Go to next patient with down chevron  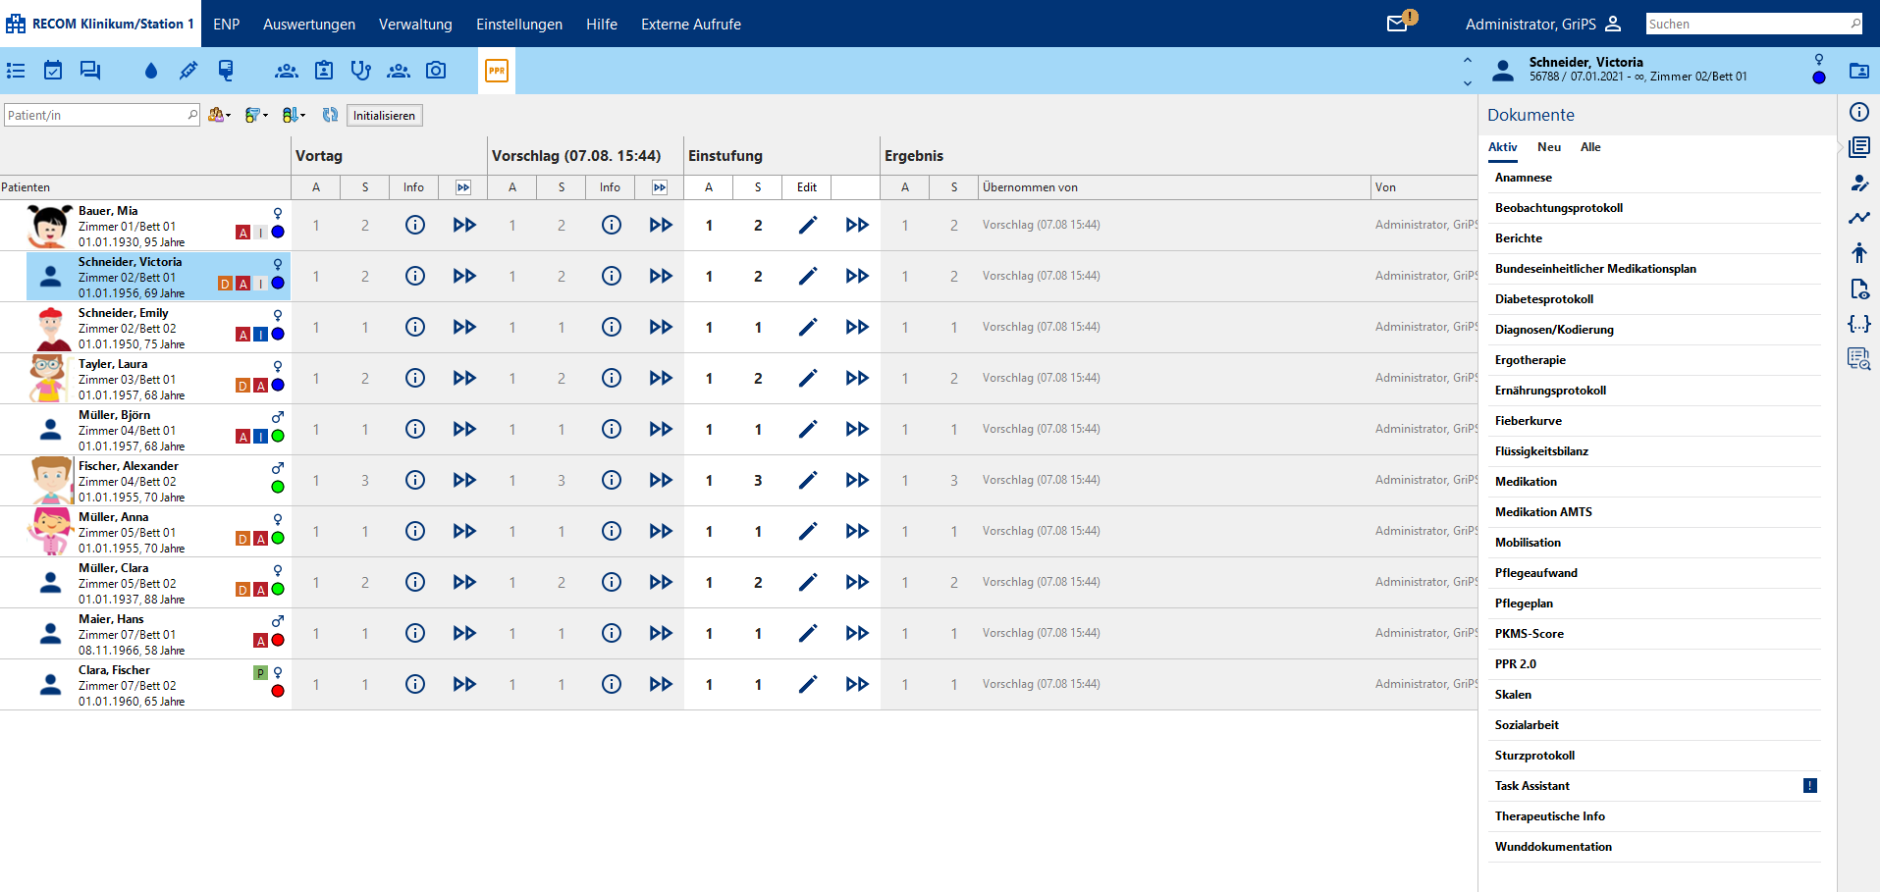coord(1468,83)
